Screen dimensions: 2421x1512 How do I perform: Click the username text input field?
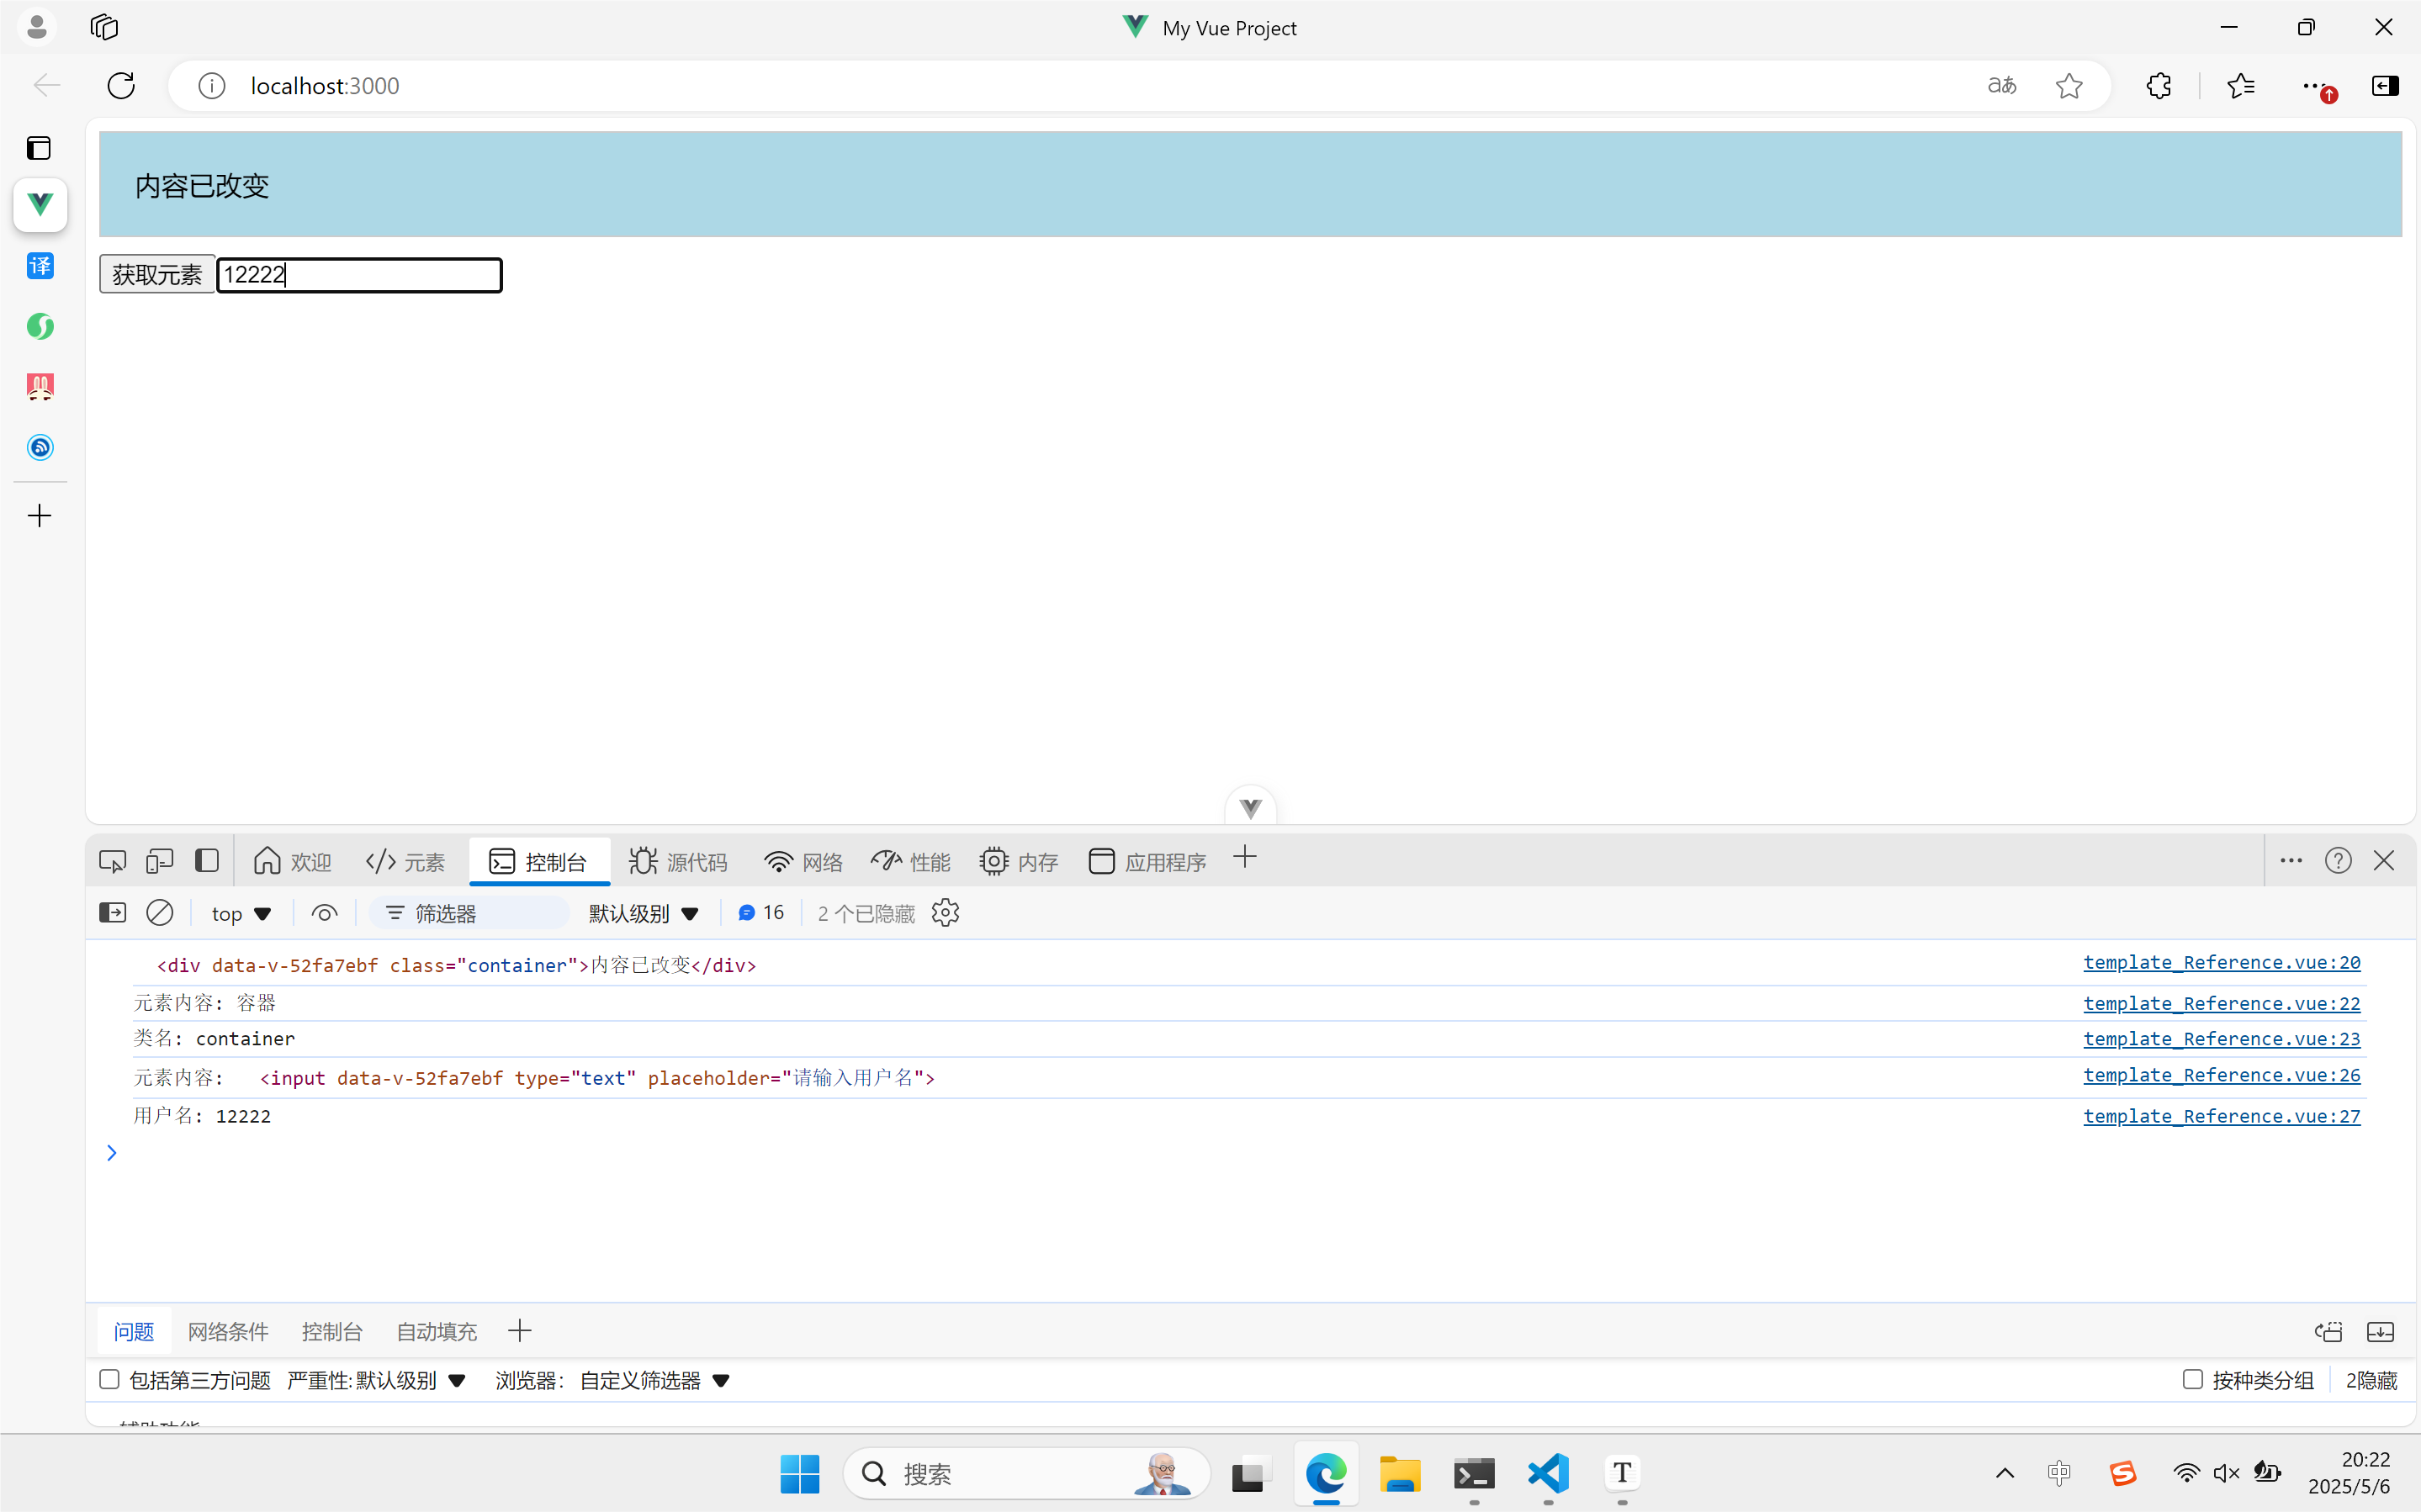tap(360, 275)
